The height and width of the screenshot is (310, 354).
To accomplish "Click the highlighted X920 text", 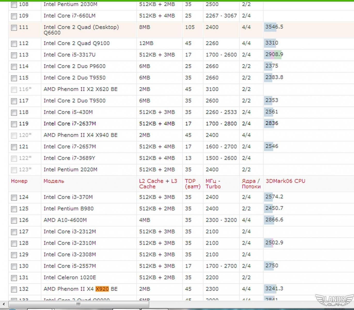I will (x=102, y=289).
